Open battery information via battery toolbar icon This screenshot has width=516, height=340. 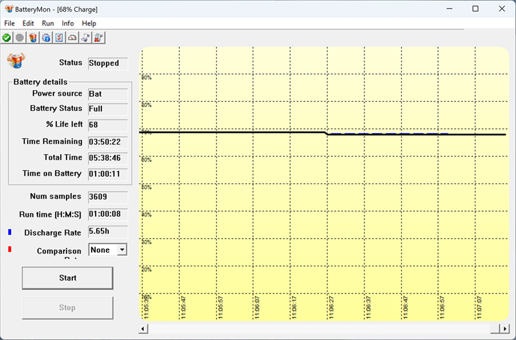(33, 38)
